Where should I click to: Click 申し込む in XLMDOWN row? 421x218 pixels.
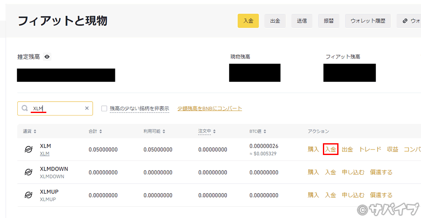pos(353,172)
